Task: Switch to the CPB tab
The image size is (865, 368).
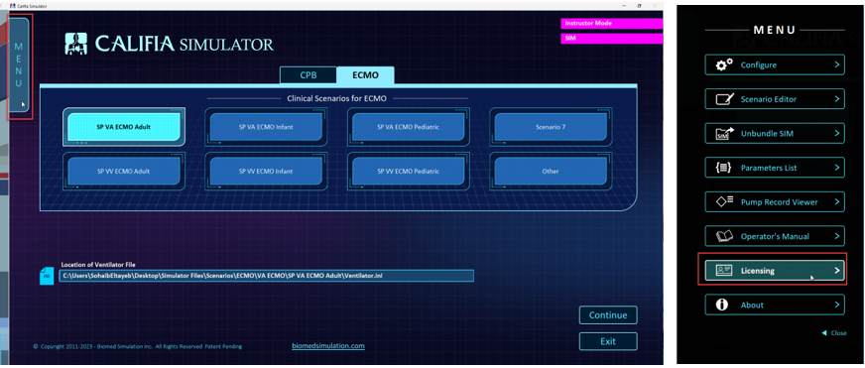Action: click(308, 75)
